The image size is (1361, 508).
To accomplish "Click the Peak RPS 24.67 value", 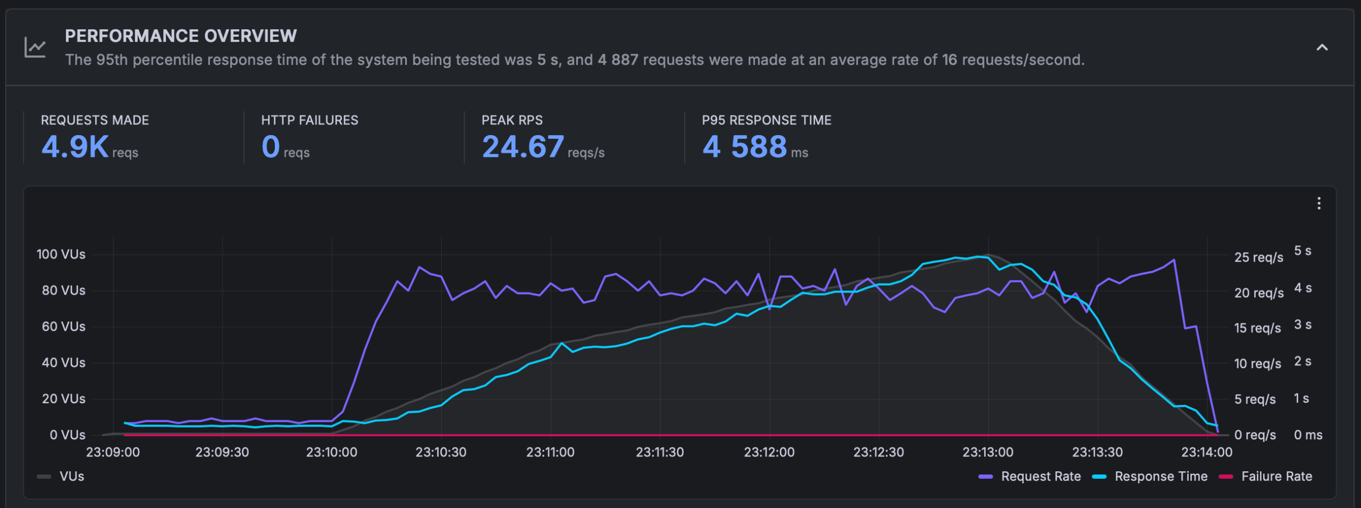I will tap(523, 147).
